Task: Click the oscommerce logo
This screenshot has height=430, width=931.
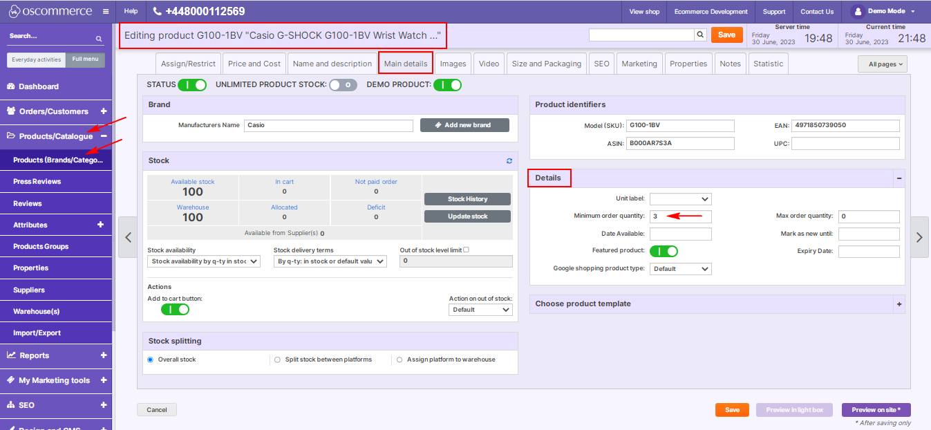Action: tap(50, 11)
